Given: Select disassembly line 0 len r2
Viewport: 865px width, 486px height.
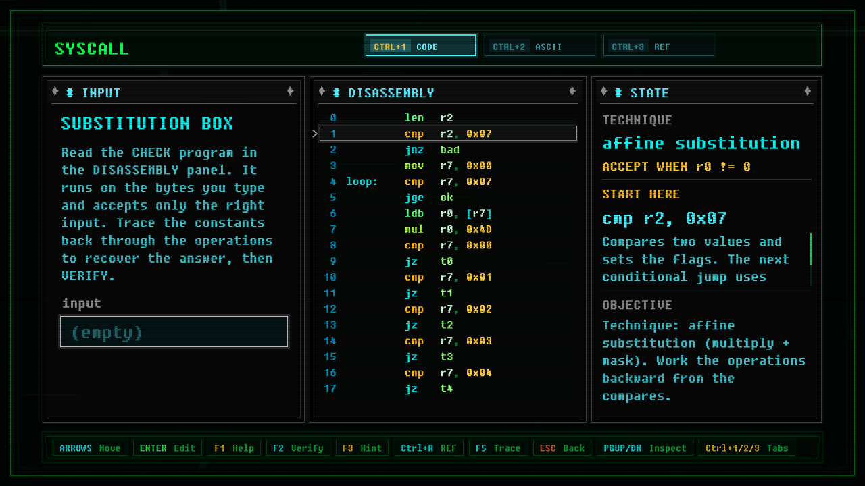Looking at the screenshot, I should (x=448, y=117).
